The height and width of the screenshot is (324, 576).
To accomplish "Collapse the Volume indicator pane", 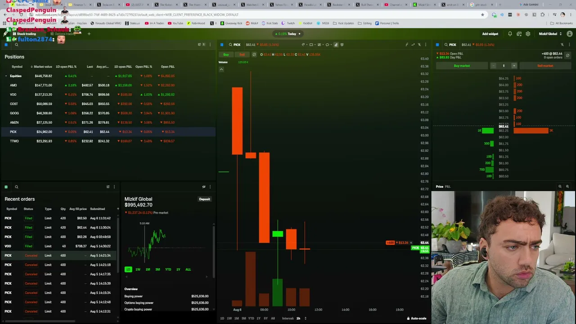I will [x=221, y=69].
